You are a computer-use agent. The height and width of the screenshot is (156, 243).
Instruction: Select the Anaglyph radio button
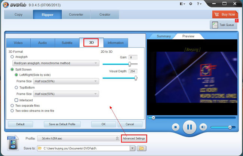point(12,57)
